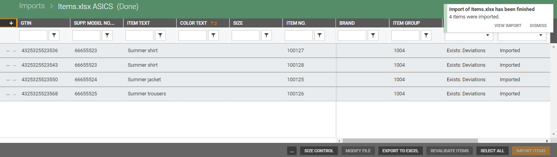Open the Supp. Model No. filter funnel
Image resolution: width=557 pixels, height=157 pixels.
pos(107,36)
